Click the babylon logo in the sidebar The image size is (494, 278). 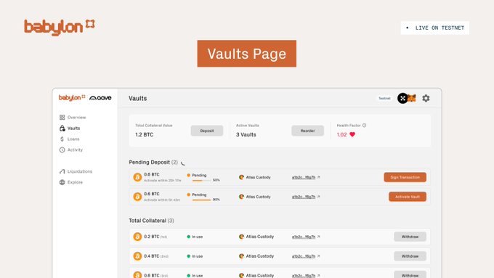72,97
